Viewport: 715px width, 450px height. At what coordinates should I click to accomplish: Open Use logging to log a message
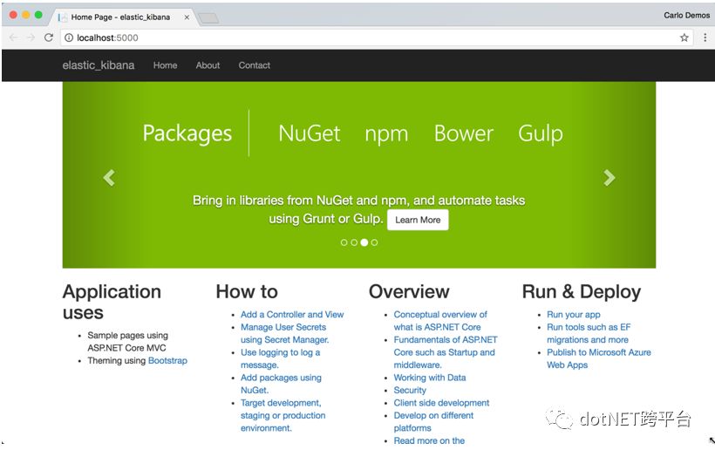pos(281,358)
